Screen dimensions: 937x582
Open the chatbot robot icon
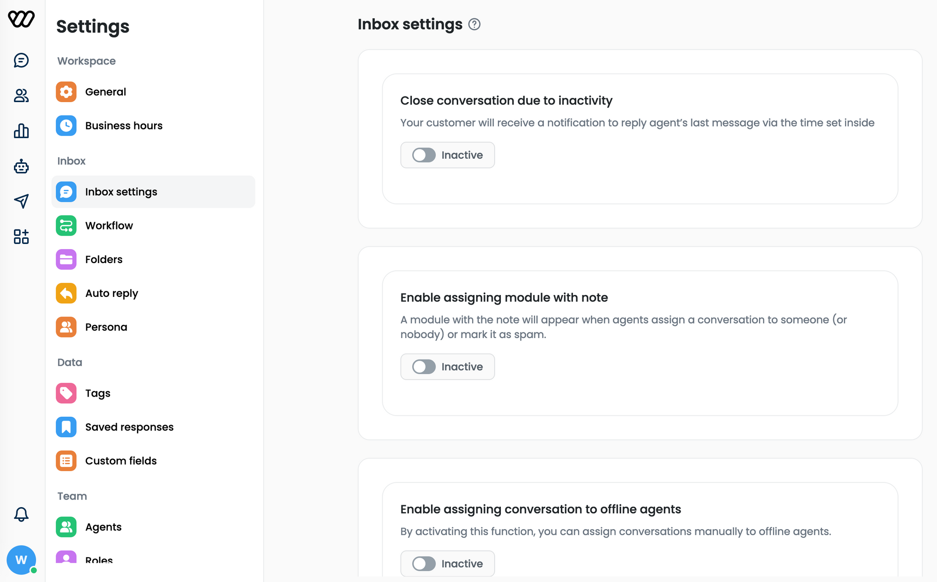coord(21,166)
